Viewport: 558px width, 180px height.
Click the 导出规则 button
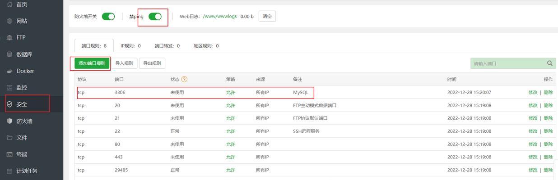tap(152, 63)
